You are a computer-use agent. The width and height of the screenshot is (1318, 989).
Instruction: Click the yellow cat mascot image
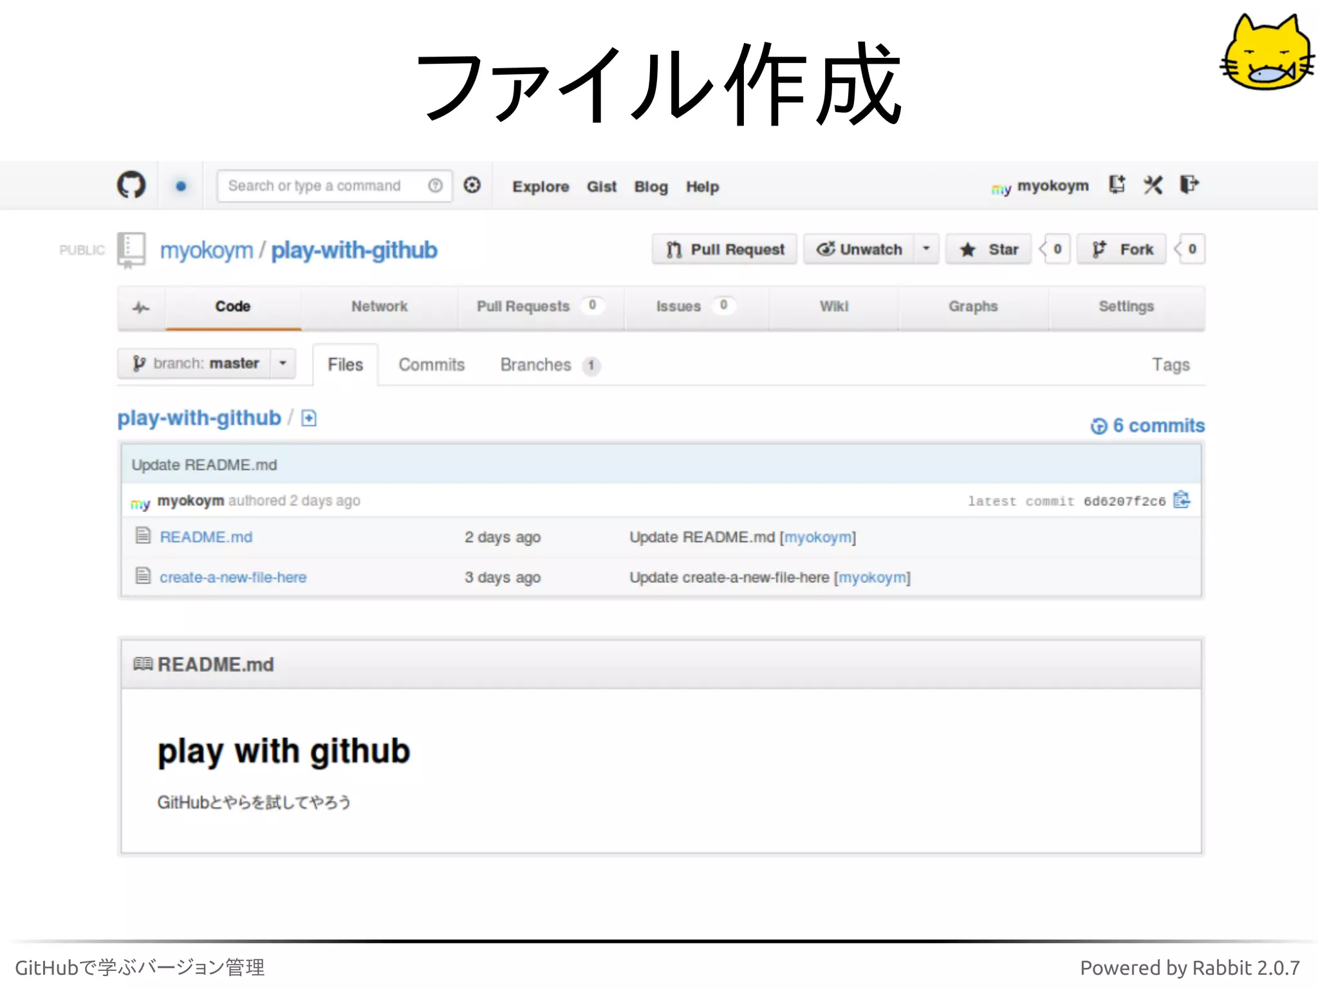point(1267,52)
